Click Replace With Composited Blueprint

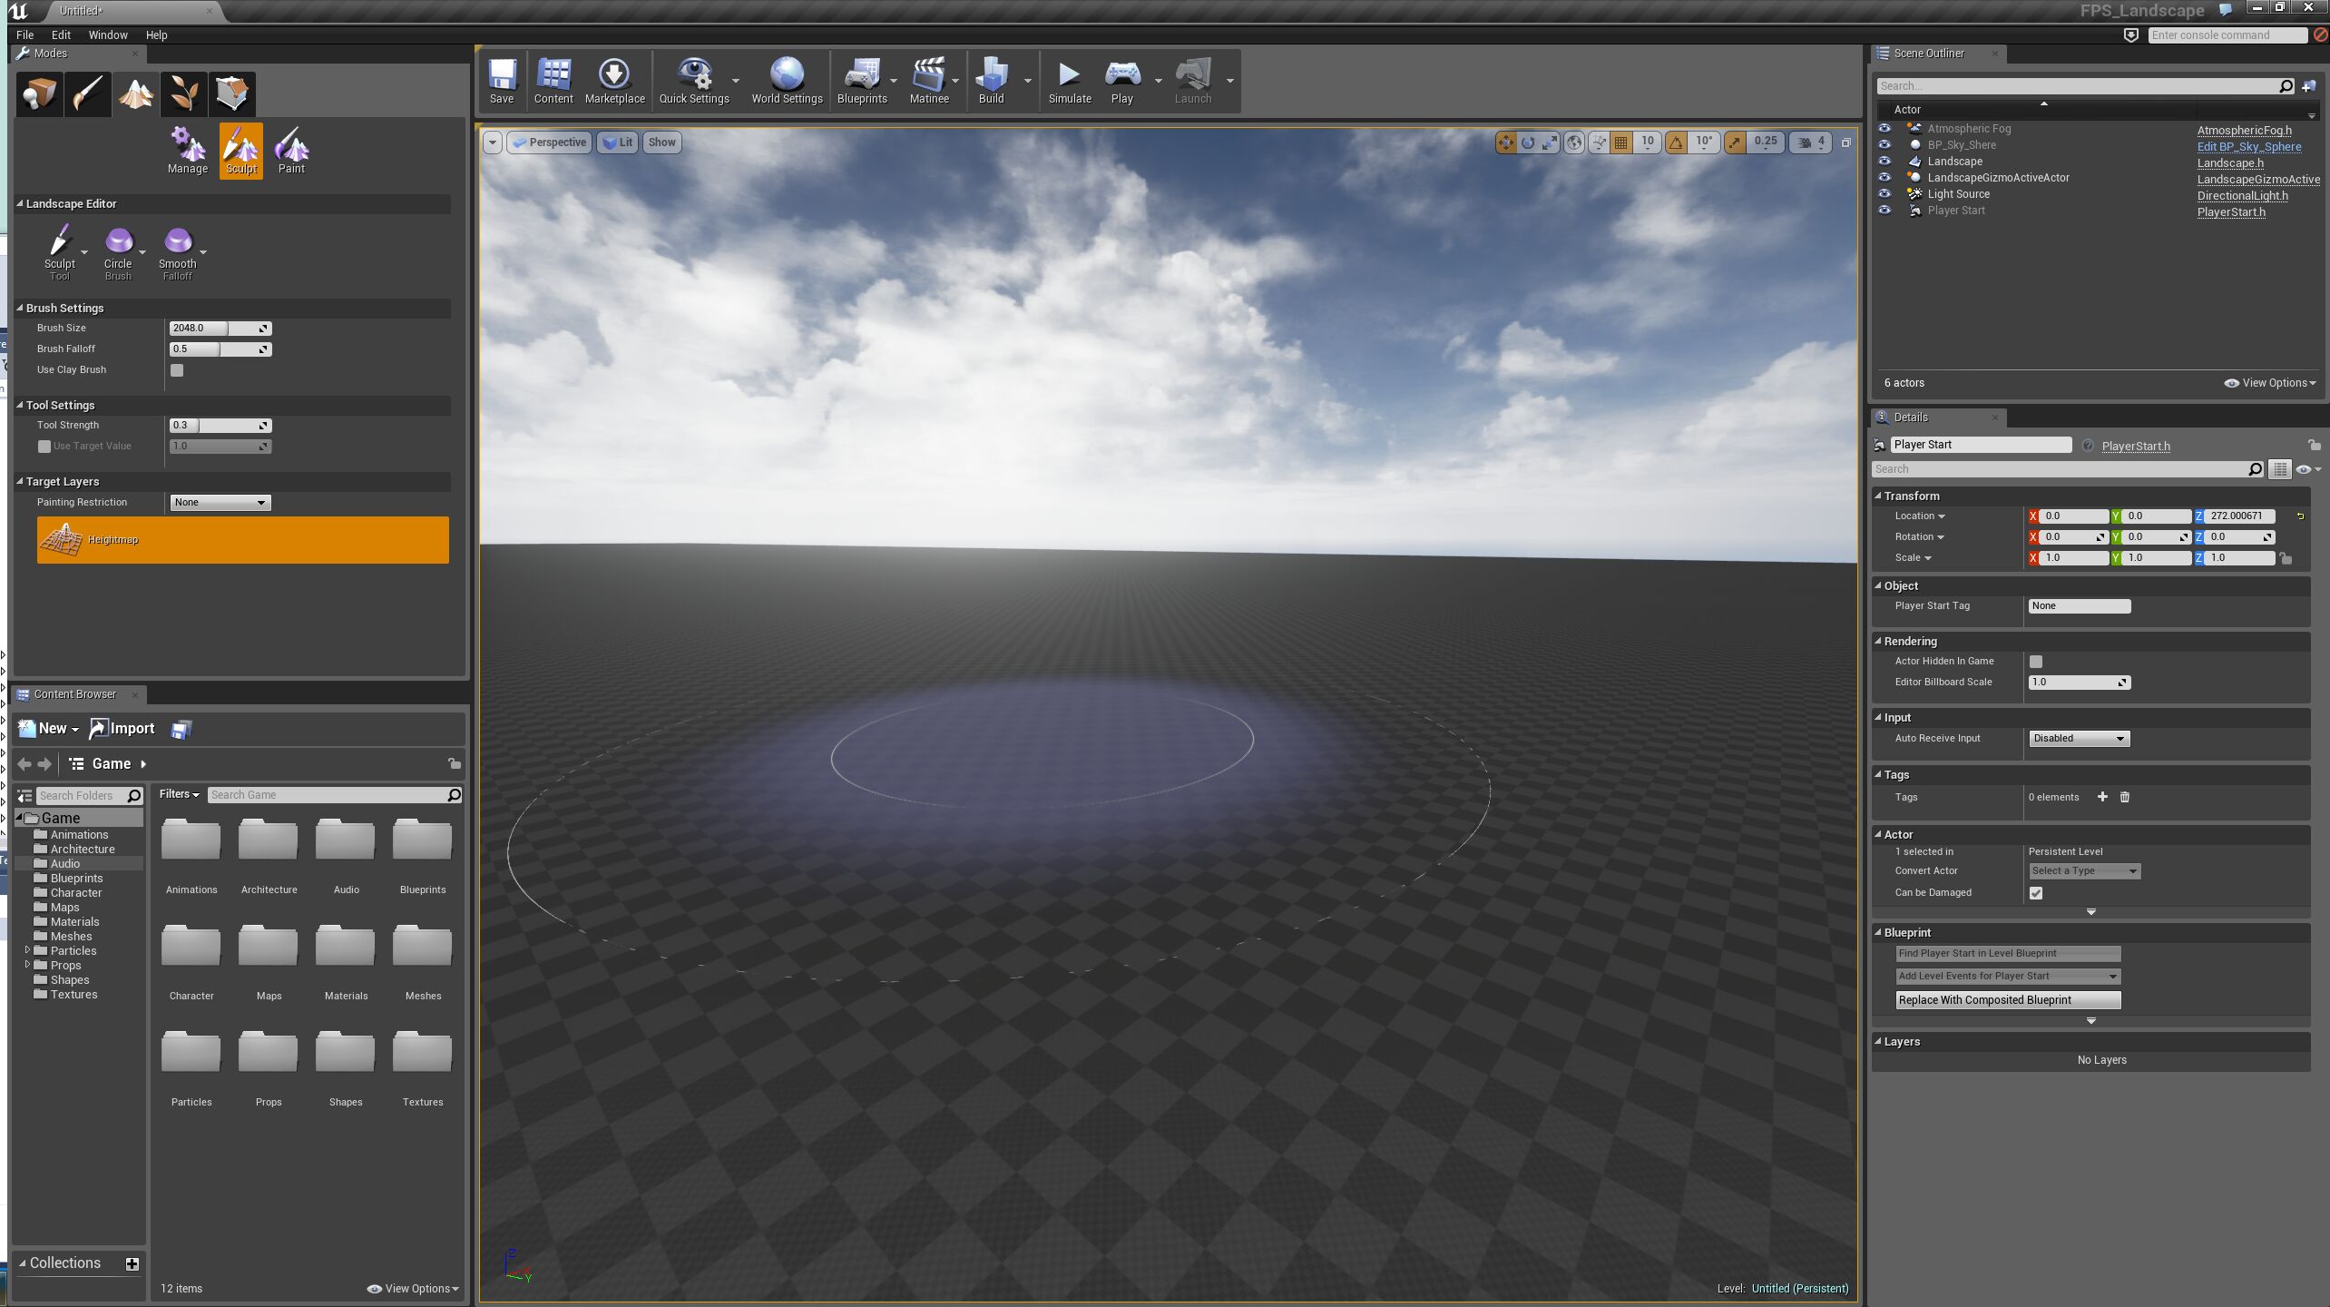coord(2007,999)
